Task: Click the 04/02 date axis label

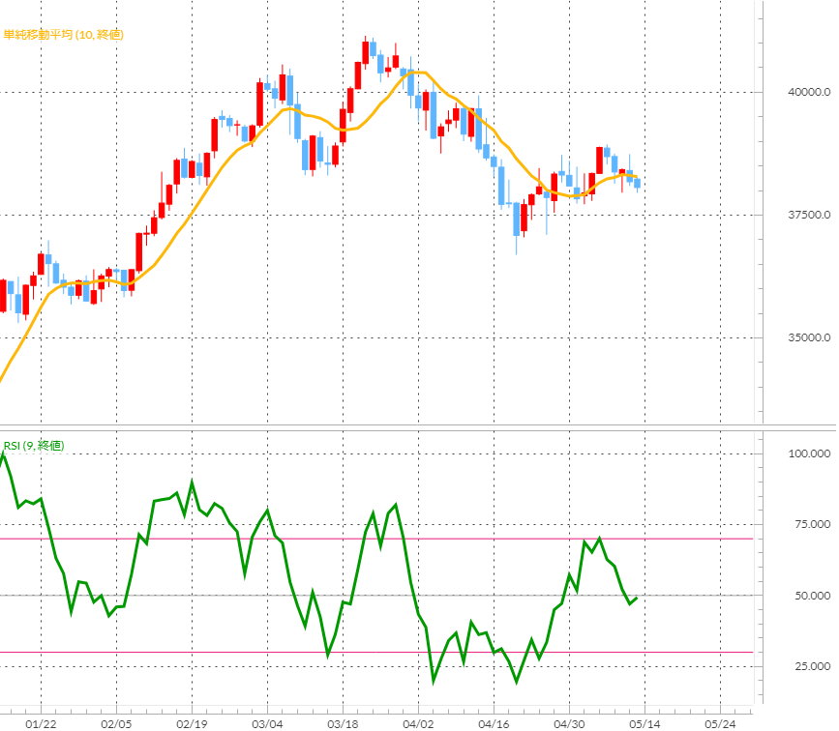Action: [x=418, y=724]
